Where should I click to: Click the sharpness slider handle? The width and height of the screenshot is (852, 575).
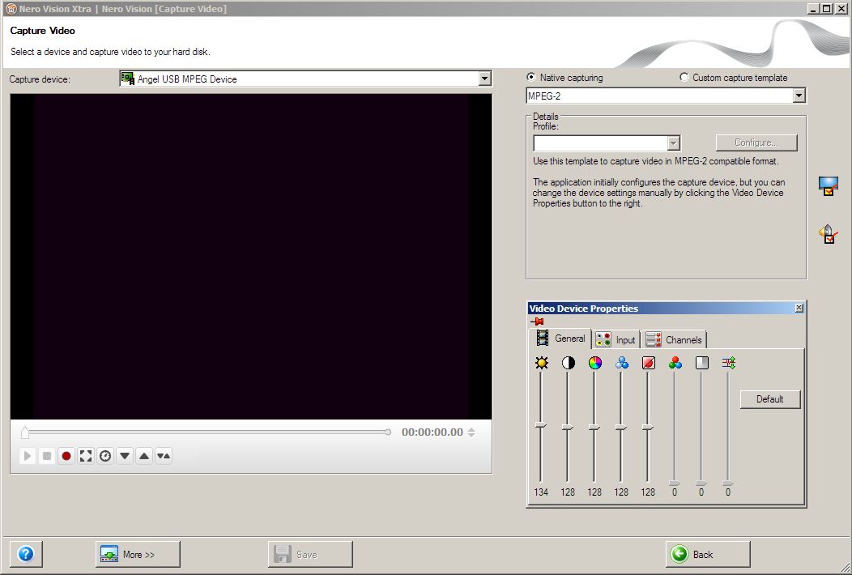pyautogui.click(x=647, y=428)
